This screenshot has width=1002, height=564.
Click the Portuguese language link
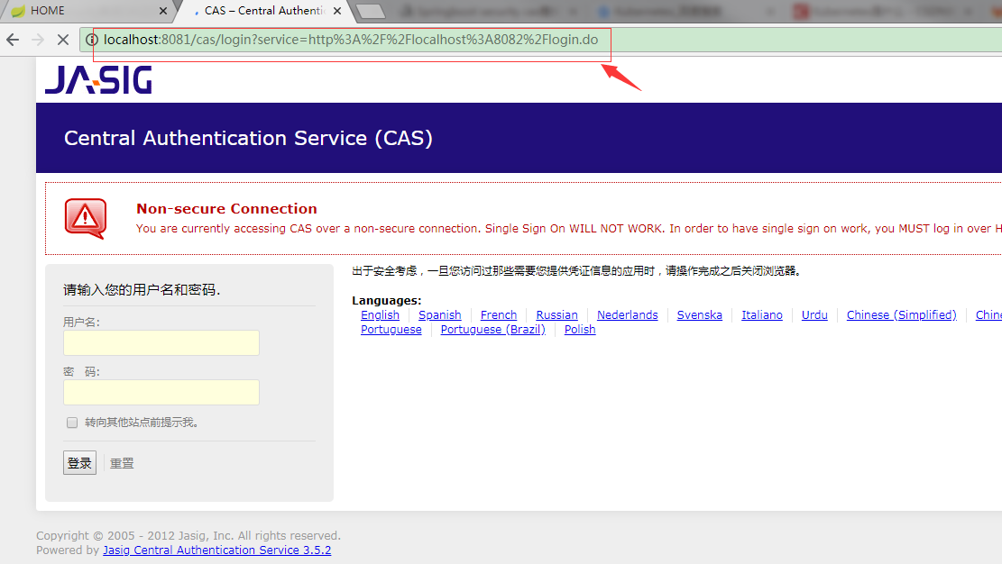(x=391, y=330)
